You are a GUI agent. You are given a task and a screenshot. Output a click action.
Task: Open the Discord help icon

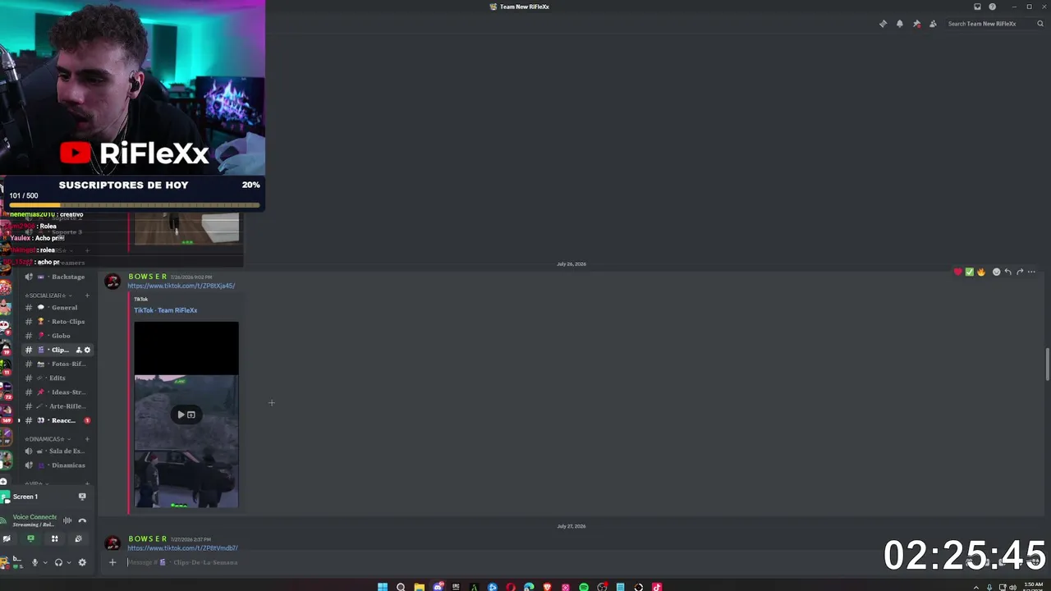pyautogui.click(x=992, y=7)
